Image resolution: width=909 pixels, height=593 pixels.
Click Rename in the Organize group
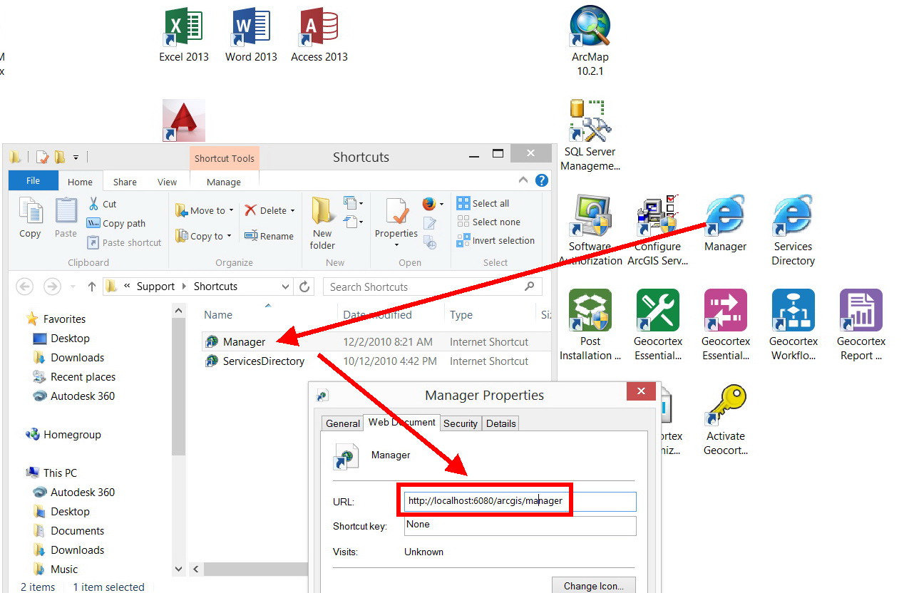269,236
